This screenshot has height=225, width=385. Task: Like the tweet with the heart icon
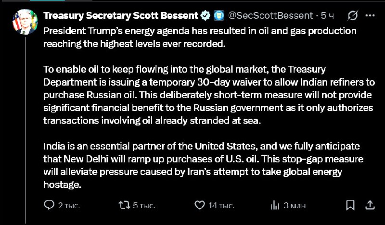(200, 205)
